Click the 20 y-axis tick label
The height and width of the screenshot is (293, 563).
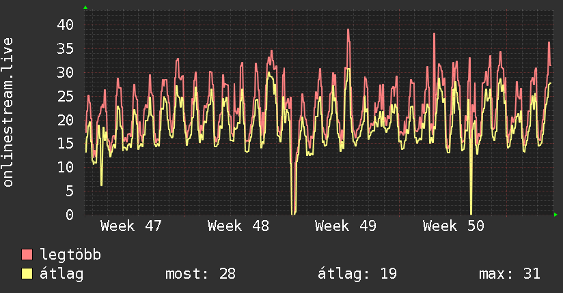(66, 120)
